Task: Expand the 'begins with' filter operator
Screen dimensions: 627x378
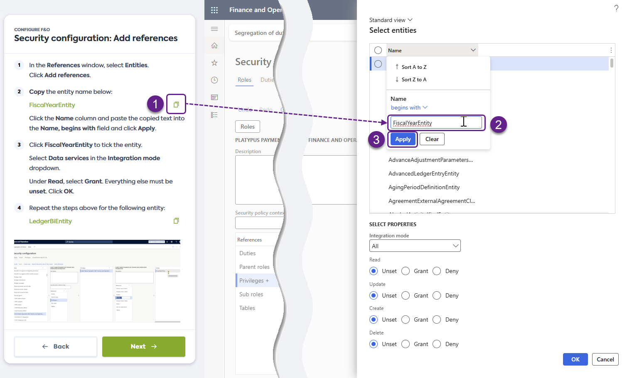Action: tap(409, 107)
